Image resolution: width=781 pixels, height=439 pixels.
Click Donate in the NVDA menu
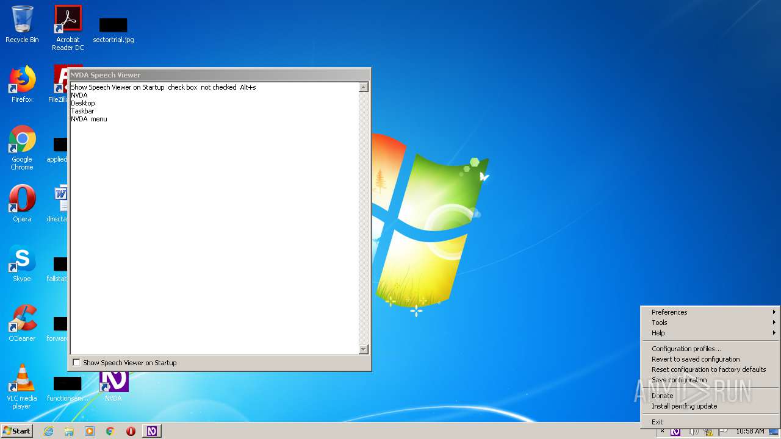click(710, 396)
